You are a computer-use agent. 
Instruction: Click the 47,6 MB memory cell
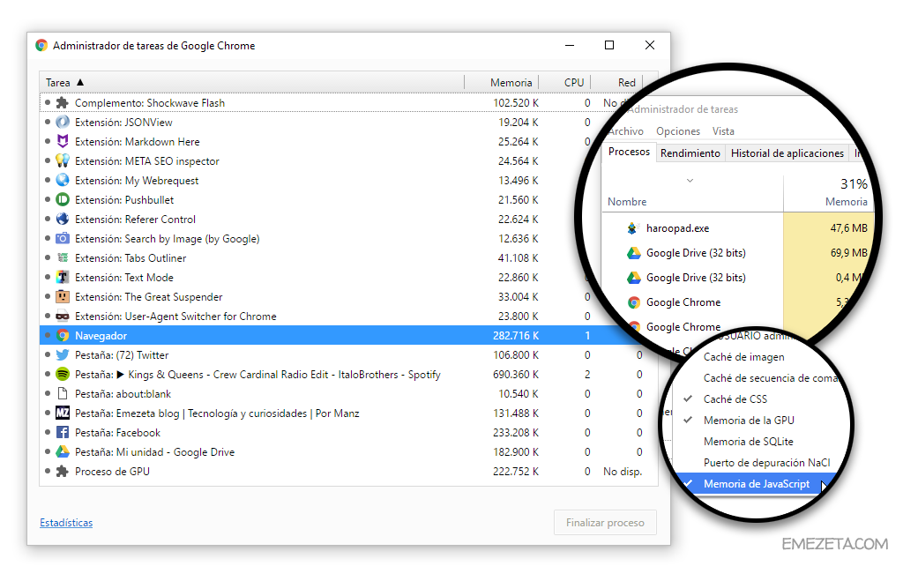click(x=828, y=228)
